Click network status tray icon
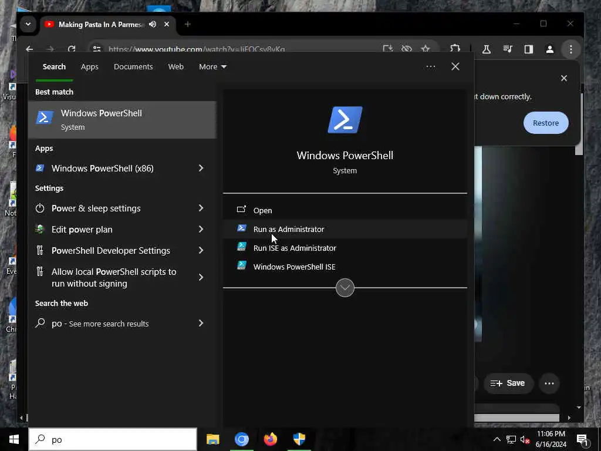The width and height of the screenshot is (601, 451). [511, 439]
